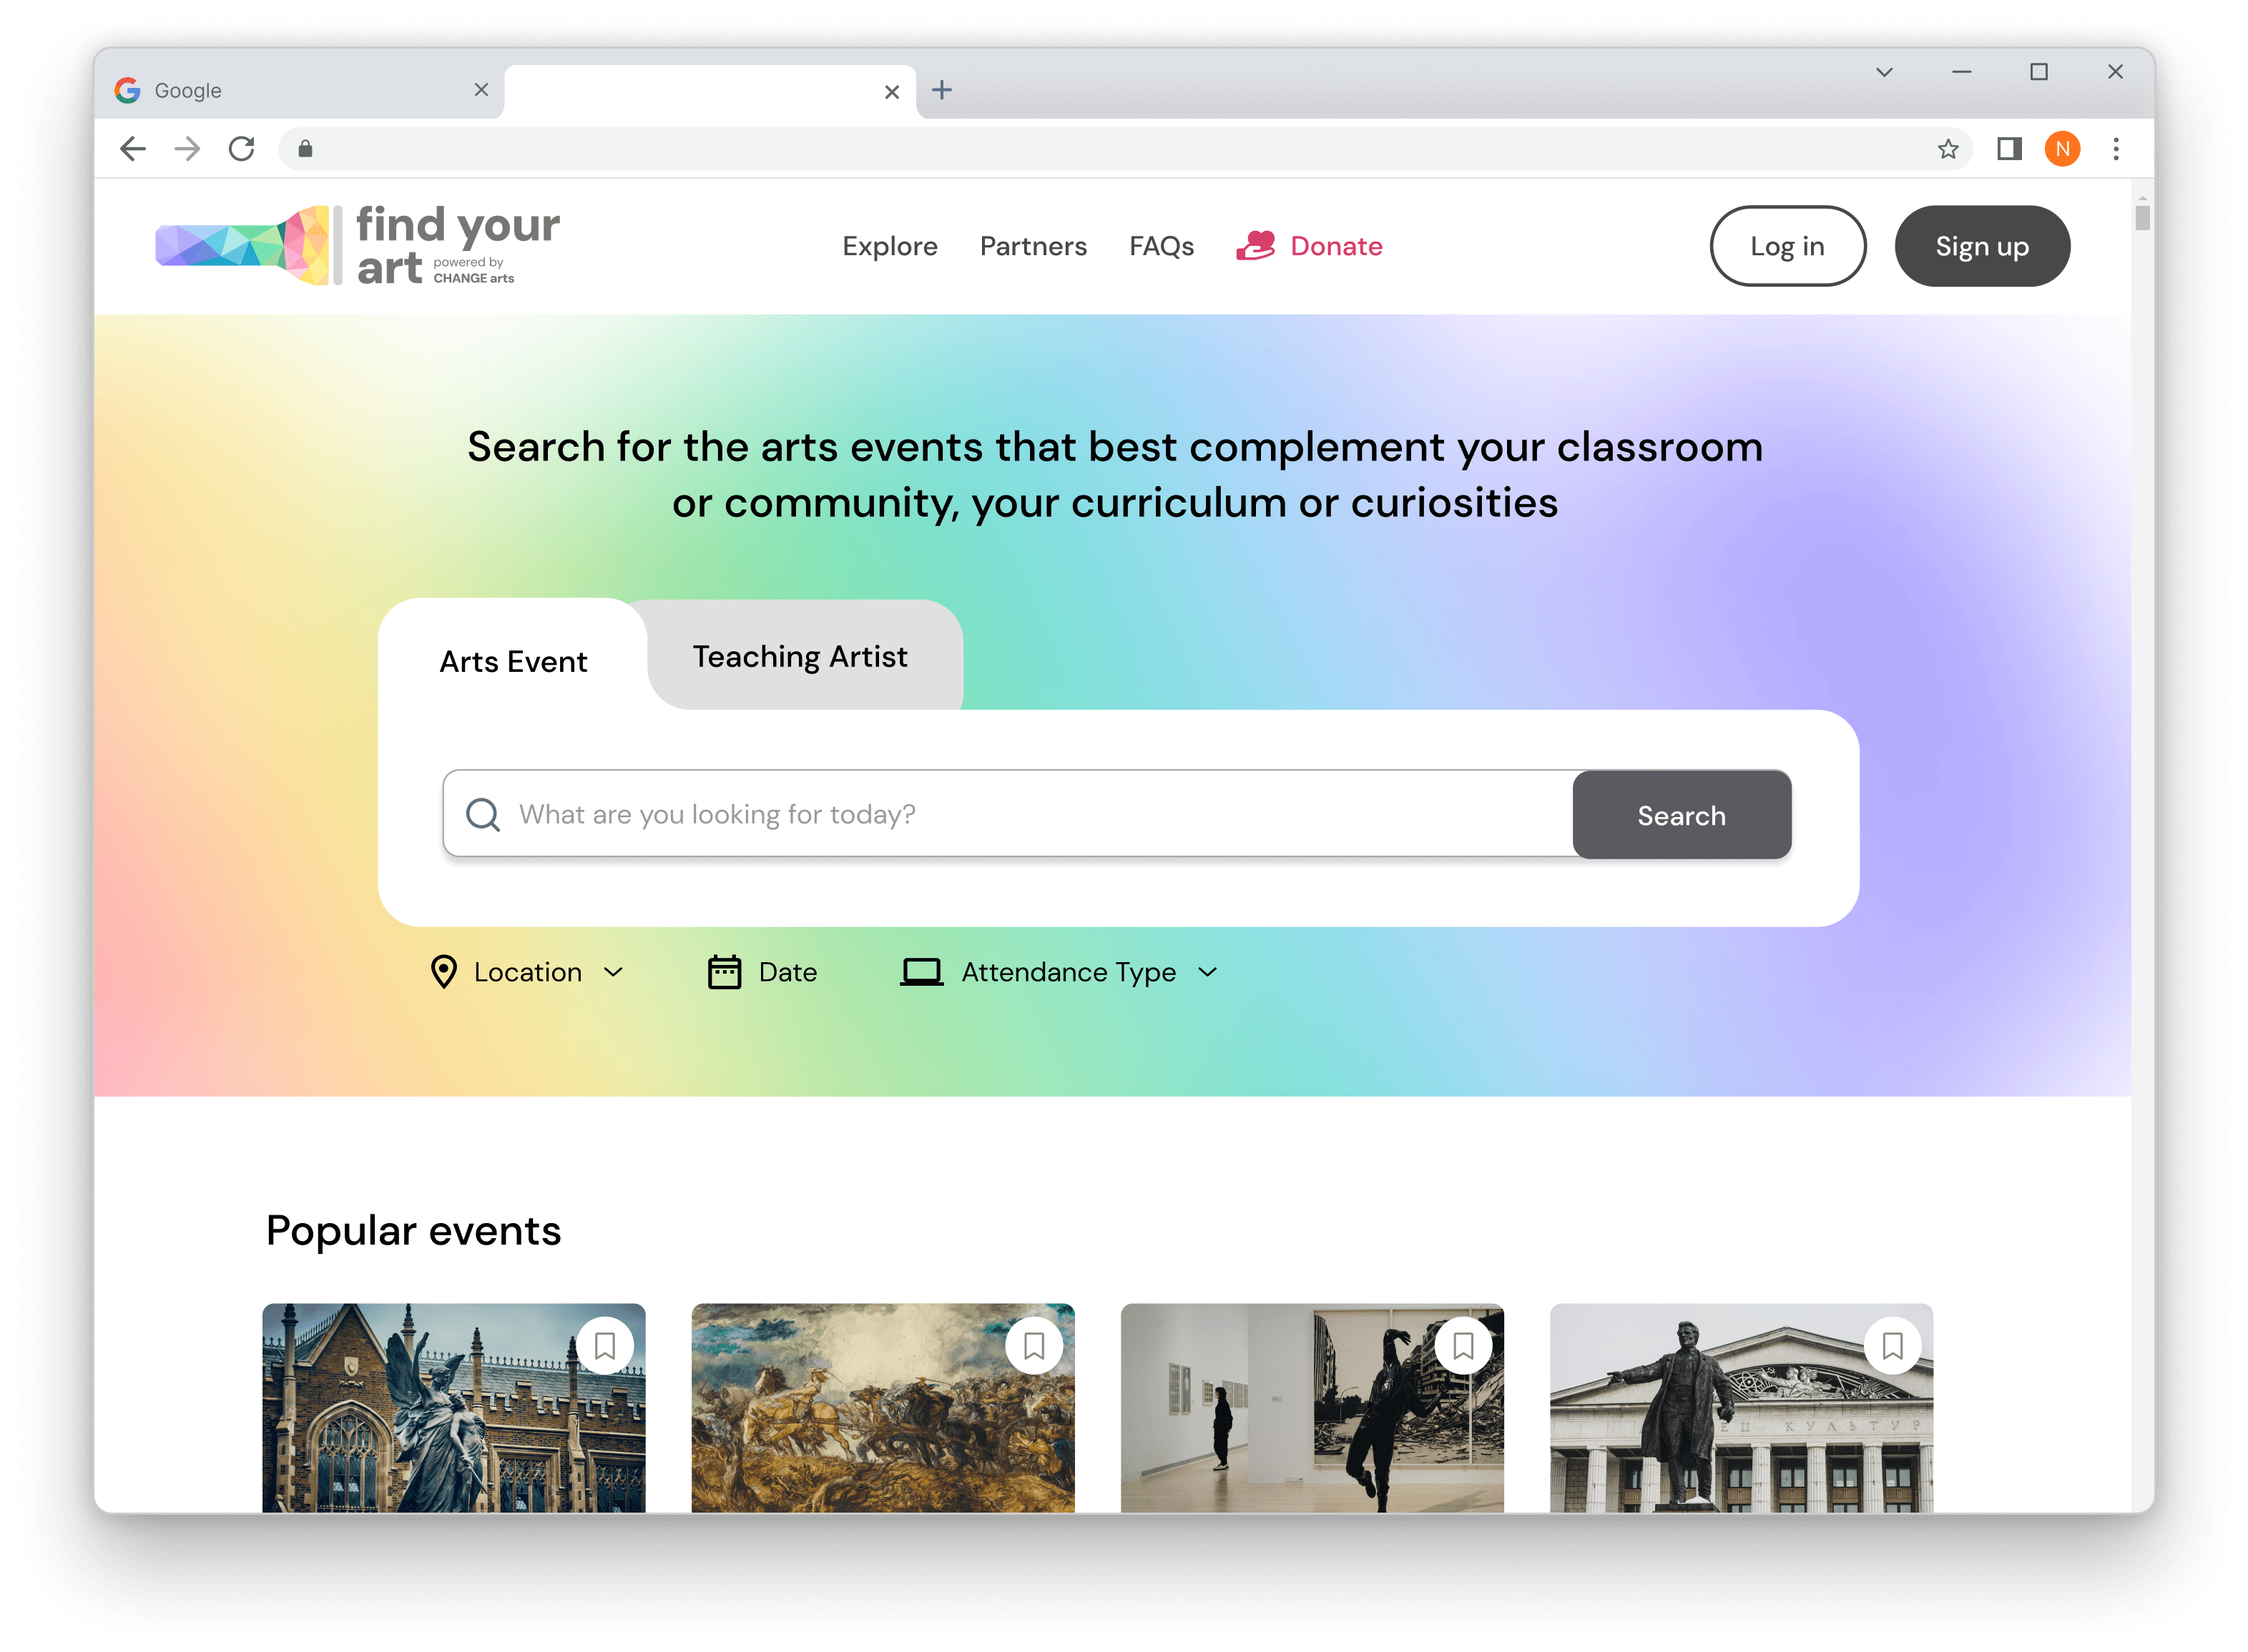
Task: Open the Donate link with heart icon
Action: [x=1309, y=246]
